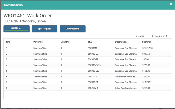Viewport: 175px width, 109px height.
Task: Close the Commissions dialog with the X icon
Action: point(171,4)
